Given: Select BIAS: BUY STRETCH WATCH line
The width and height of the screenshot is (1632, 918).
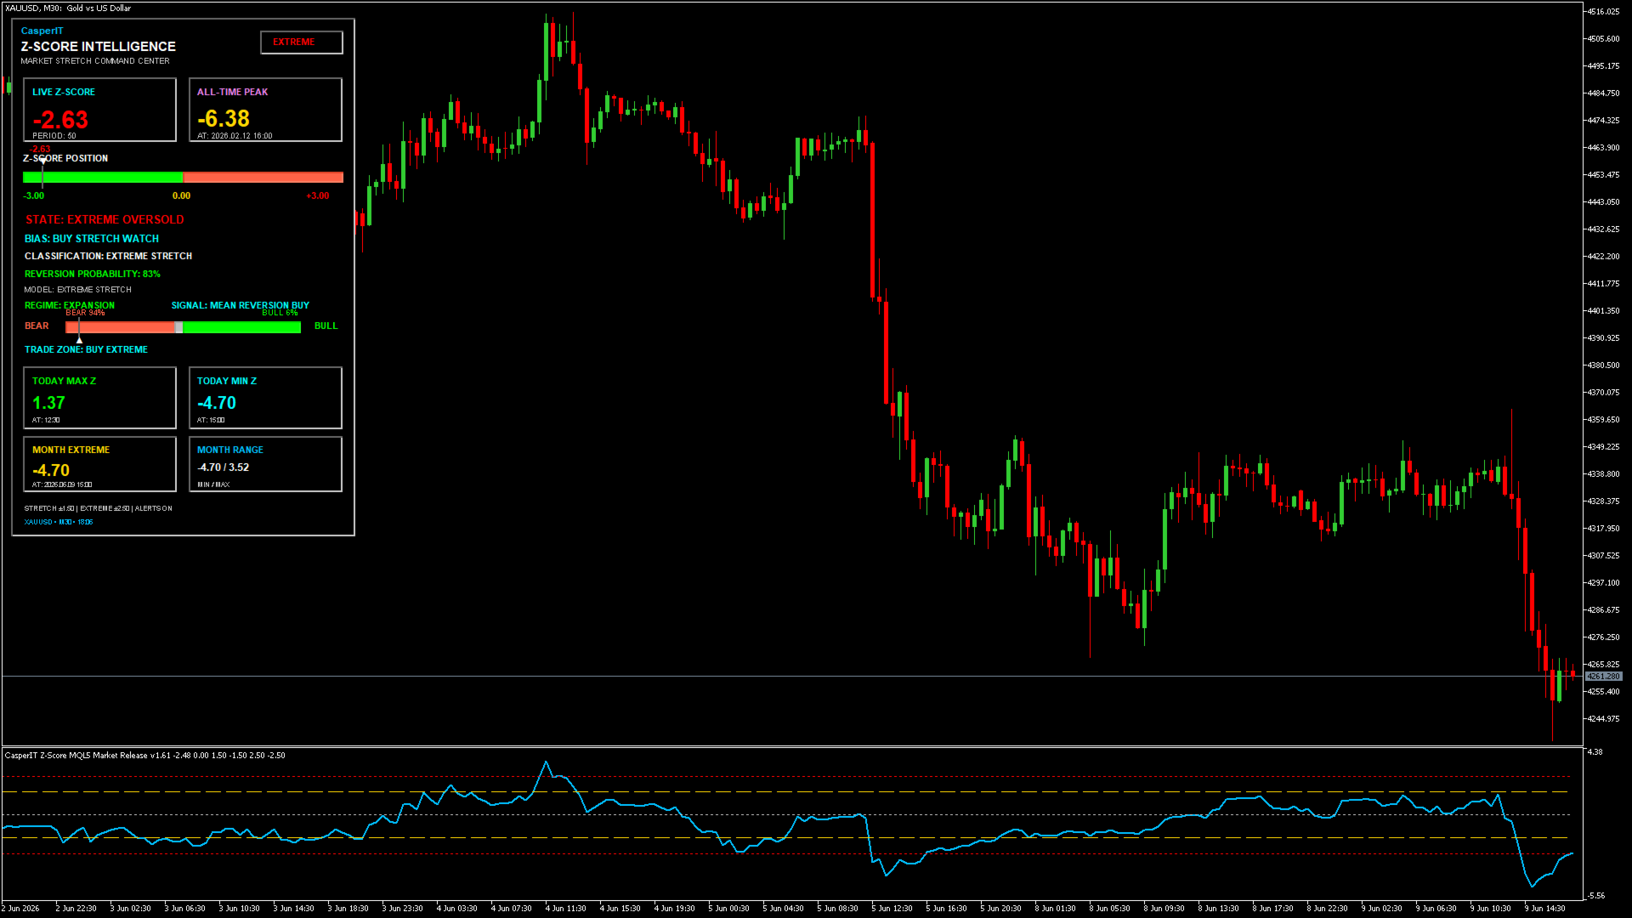Looking at the screenshot, I should (x=92, y=239).
